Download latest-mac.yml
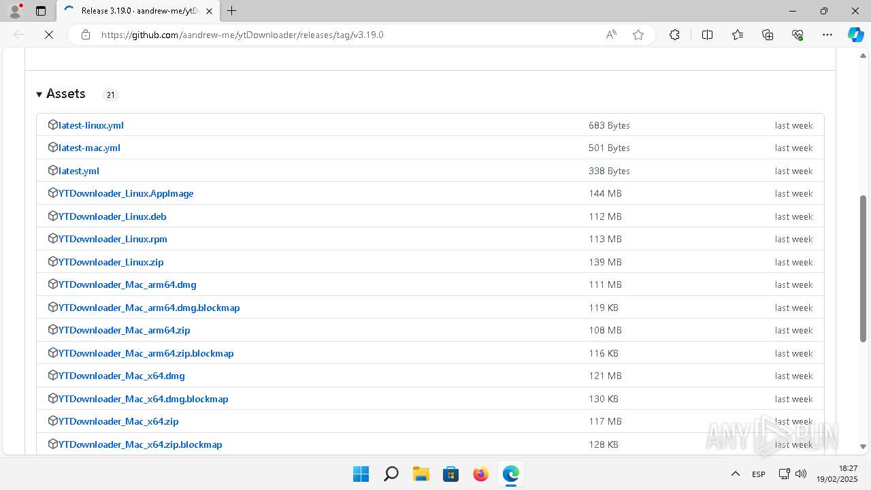Viewport: 871px width, 490px height. click(89, 148)
